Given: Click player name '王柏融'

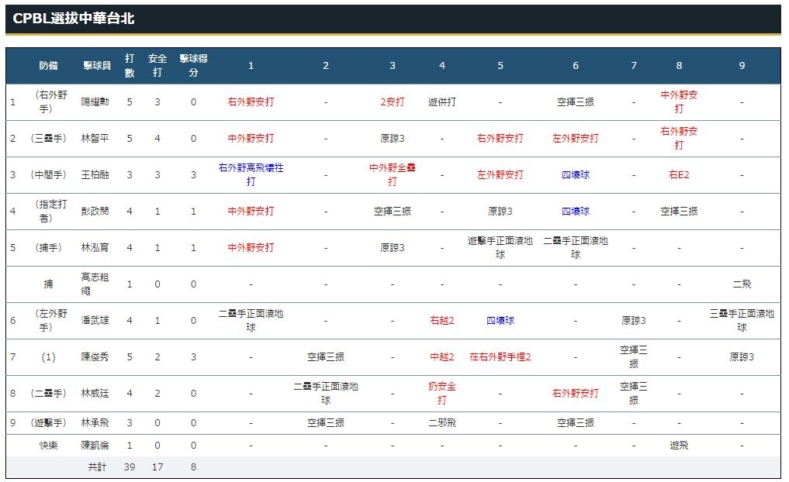Looking at the screenshot, I should pos(95,175).
